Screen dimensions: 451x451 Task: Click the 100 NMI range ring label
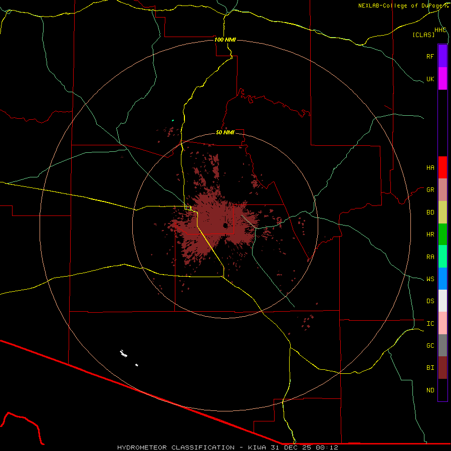225,40
